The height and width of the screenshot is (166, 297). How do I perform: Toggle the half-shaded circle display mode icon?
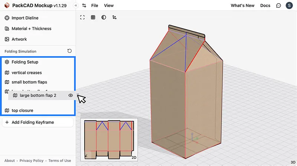(x=104, y=17)
